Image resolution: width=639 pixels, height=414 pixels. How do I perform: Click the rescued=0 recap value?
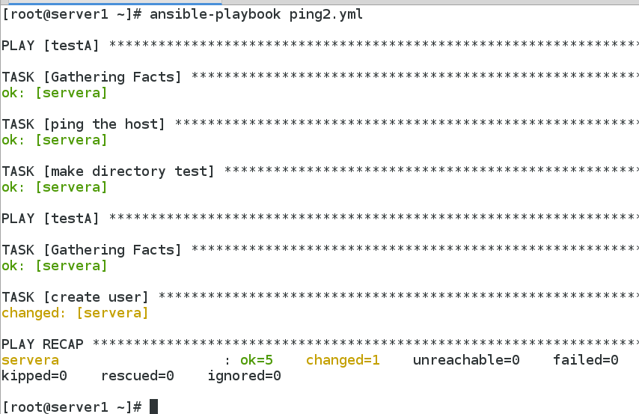[x=137, y=376]
